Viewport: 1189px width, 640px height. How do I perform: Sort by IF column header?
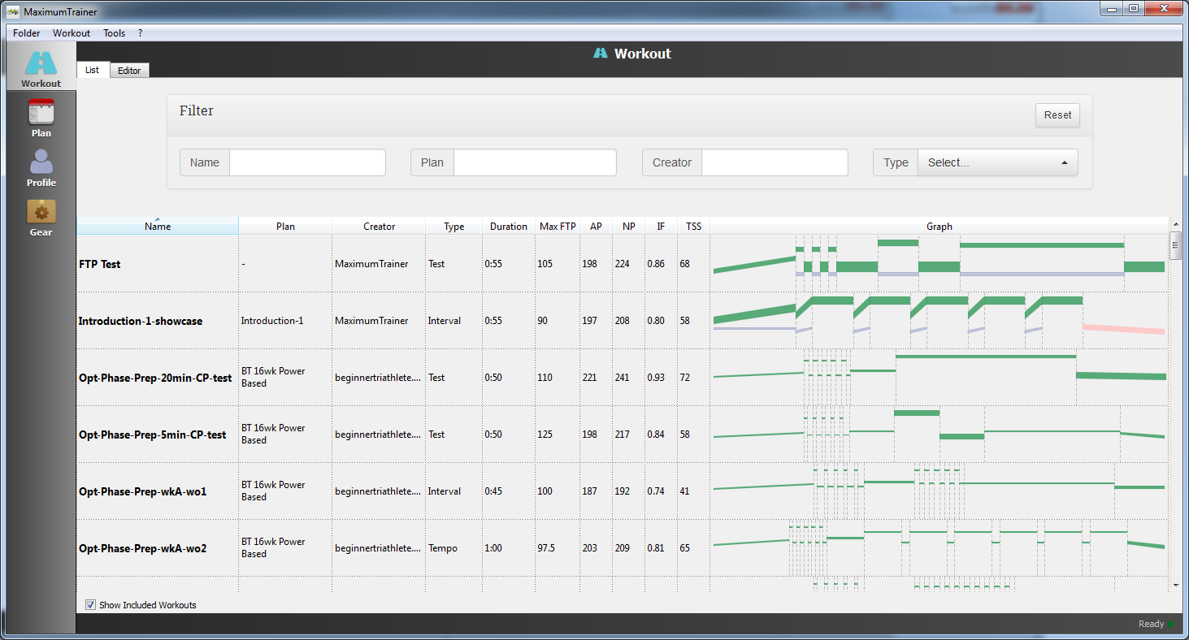point(661,226)
